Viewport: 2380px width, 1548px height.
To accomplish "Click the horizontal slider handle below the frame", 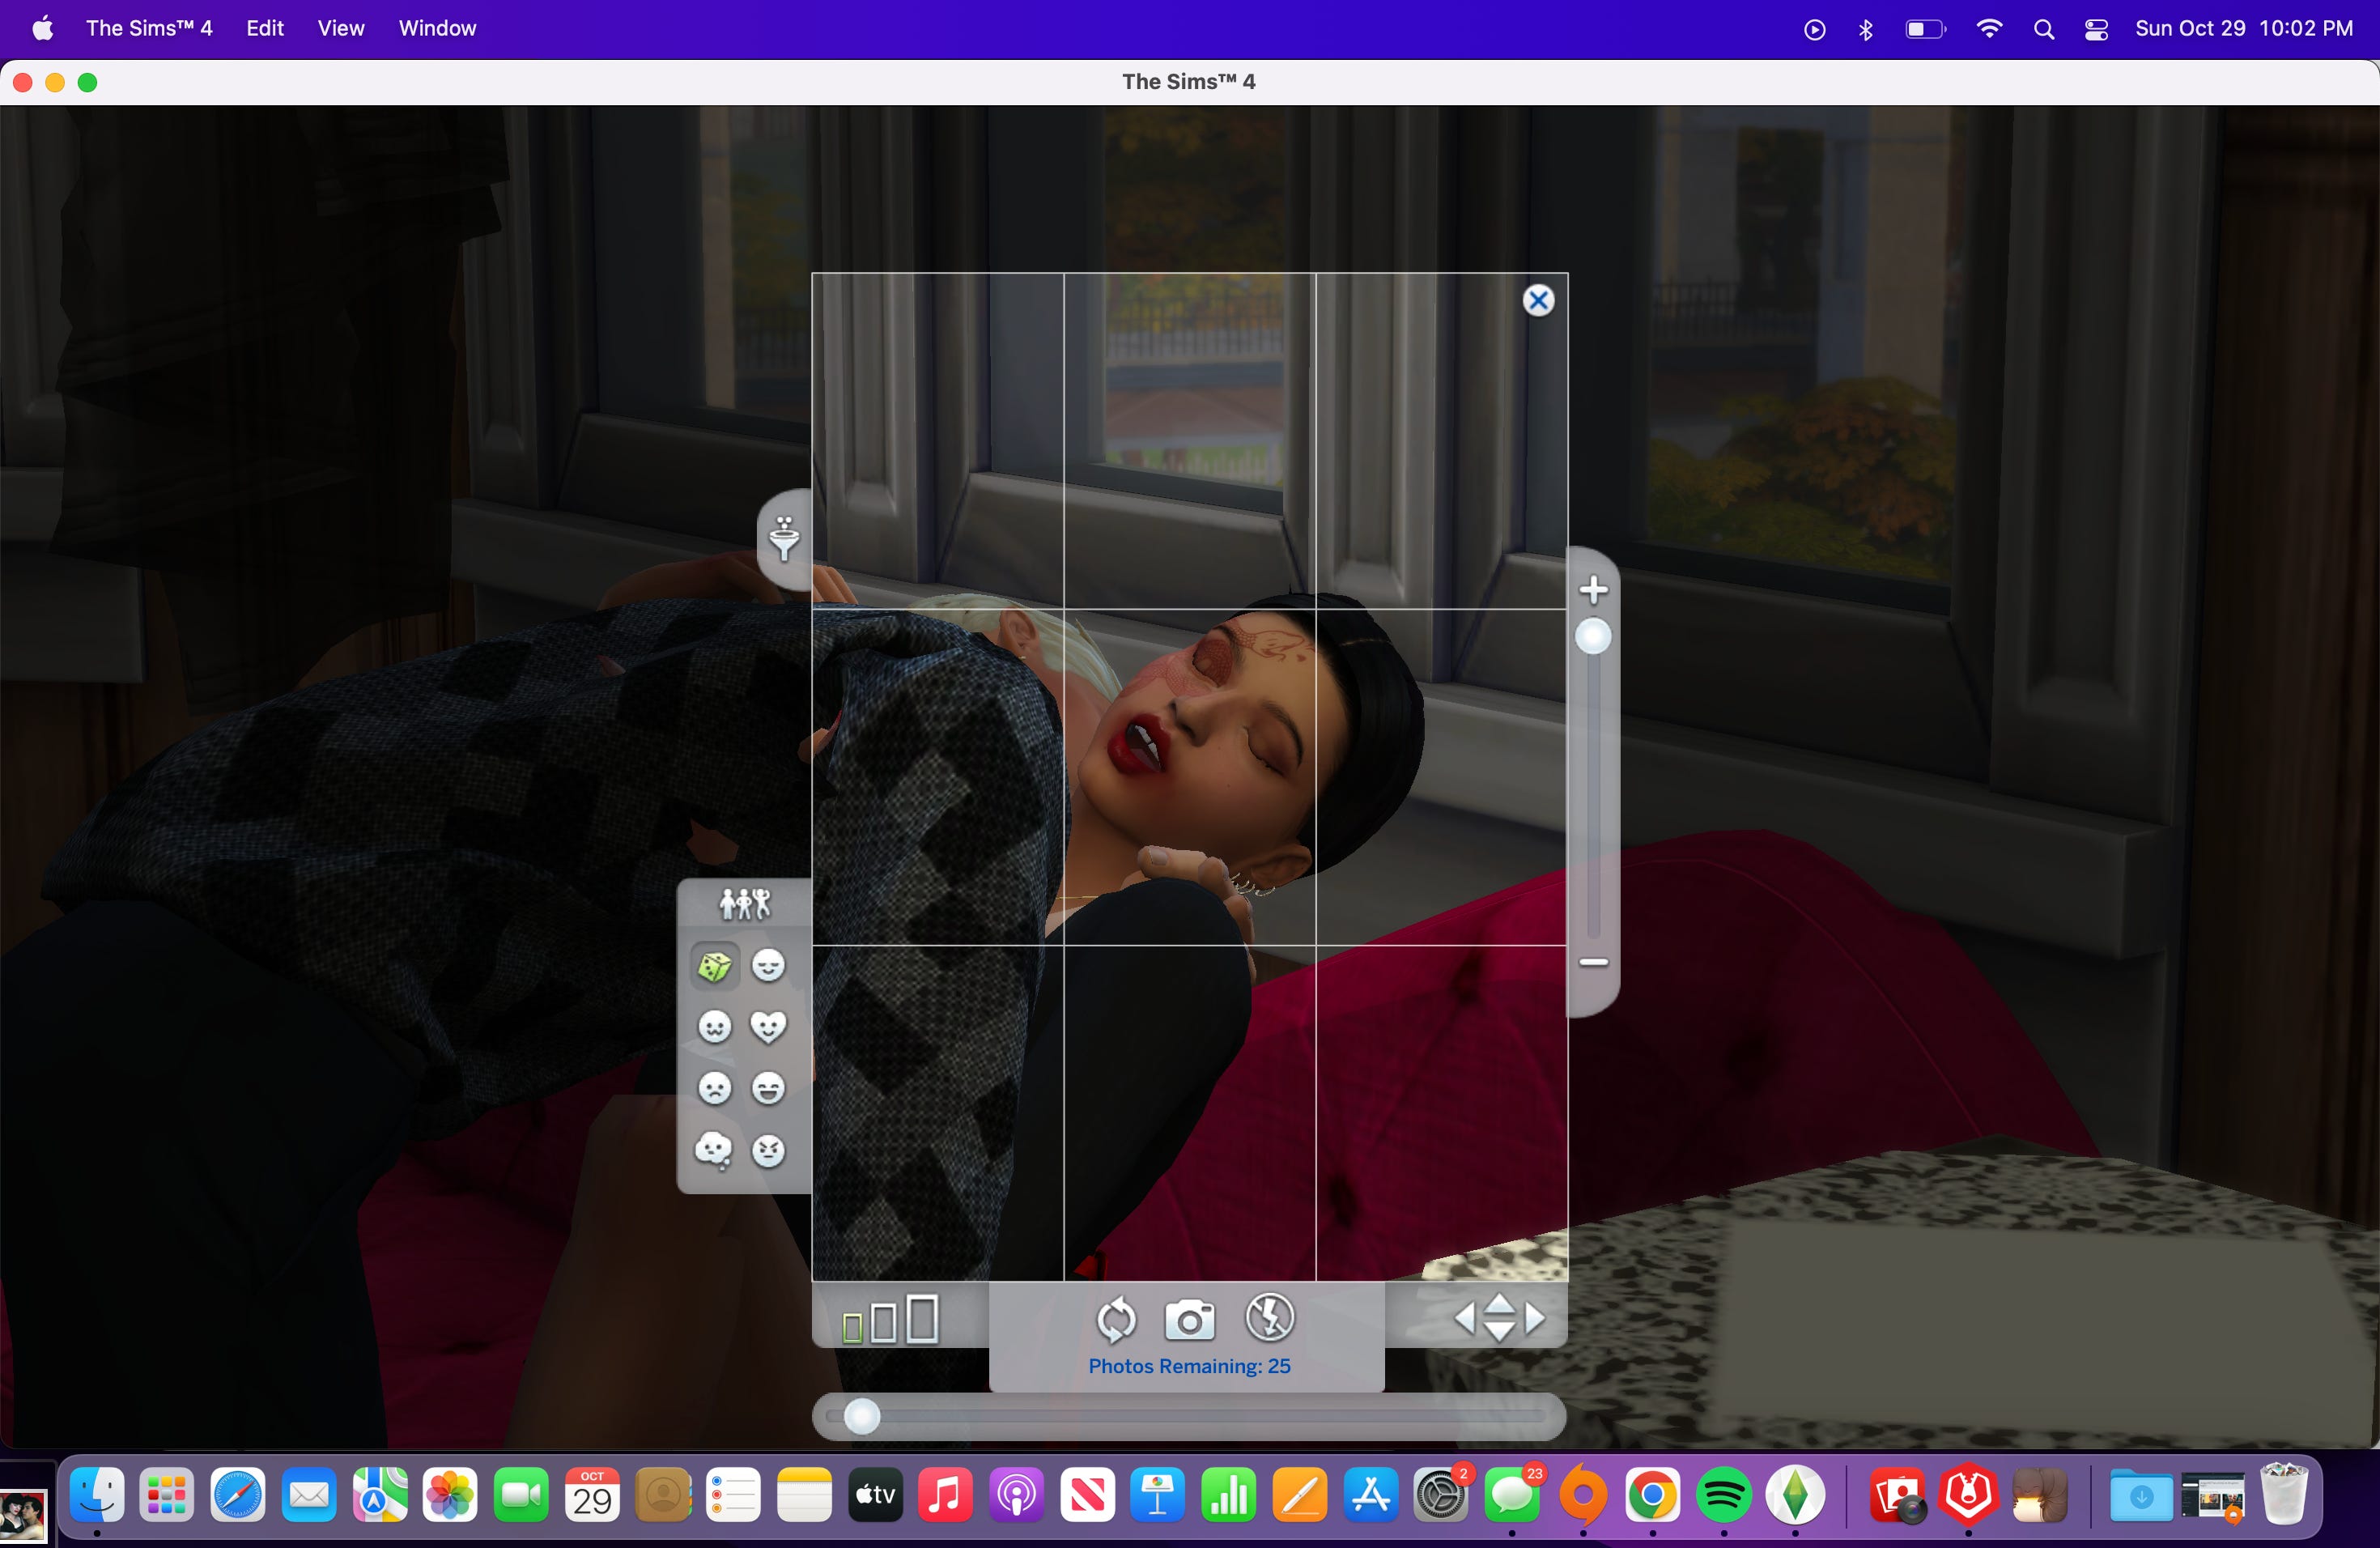I will [862, 1416].
